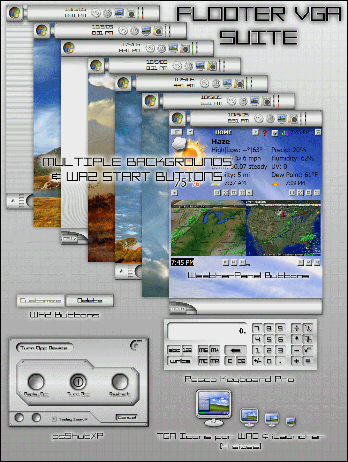This screenshot has width=348, height=462.
Task: Click the Delete WA2 button
Action: [90, 301]
